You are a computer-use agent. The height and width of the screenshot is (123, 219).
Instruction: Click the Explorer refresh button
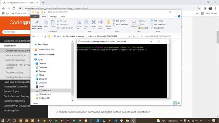tap(134, 37)
